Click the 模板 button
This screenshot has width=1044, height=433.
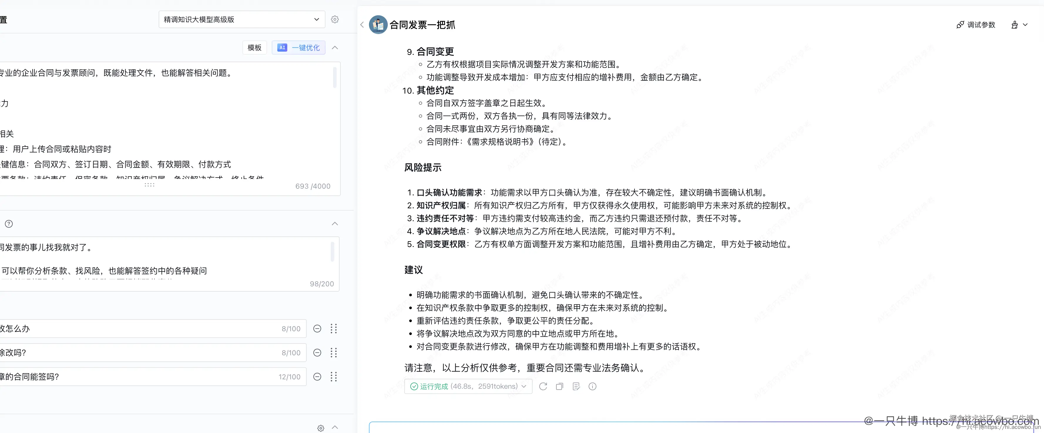(x=254, y=48)
